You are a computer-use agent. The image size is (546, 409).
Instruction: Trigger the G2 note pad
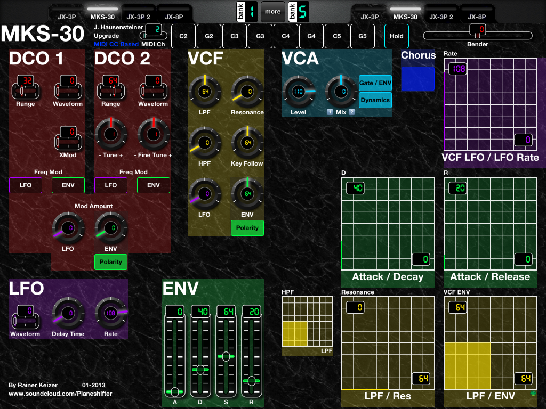pyautogui.click(x=209, y=36)
